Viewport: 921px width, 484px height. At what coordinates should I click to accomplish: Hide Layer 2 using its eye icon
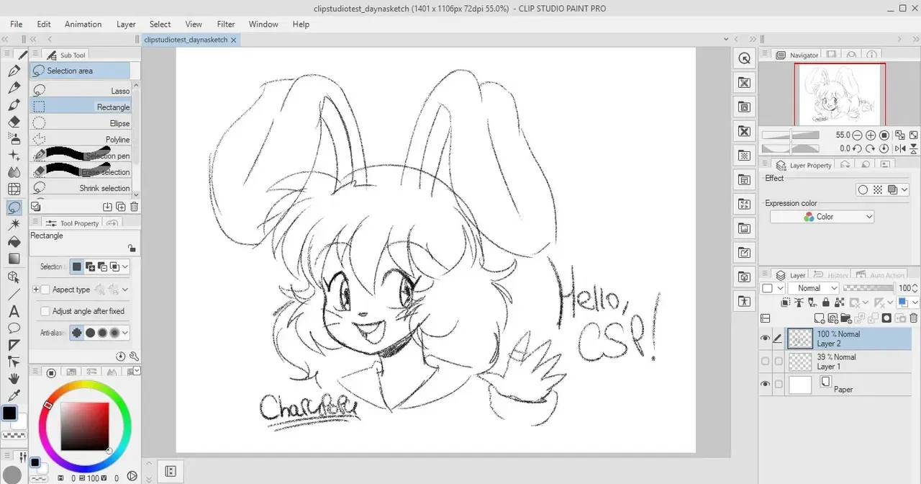pos(765,339)
